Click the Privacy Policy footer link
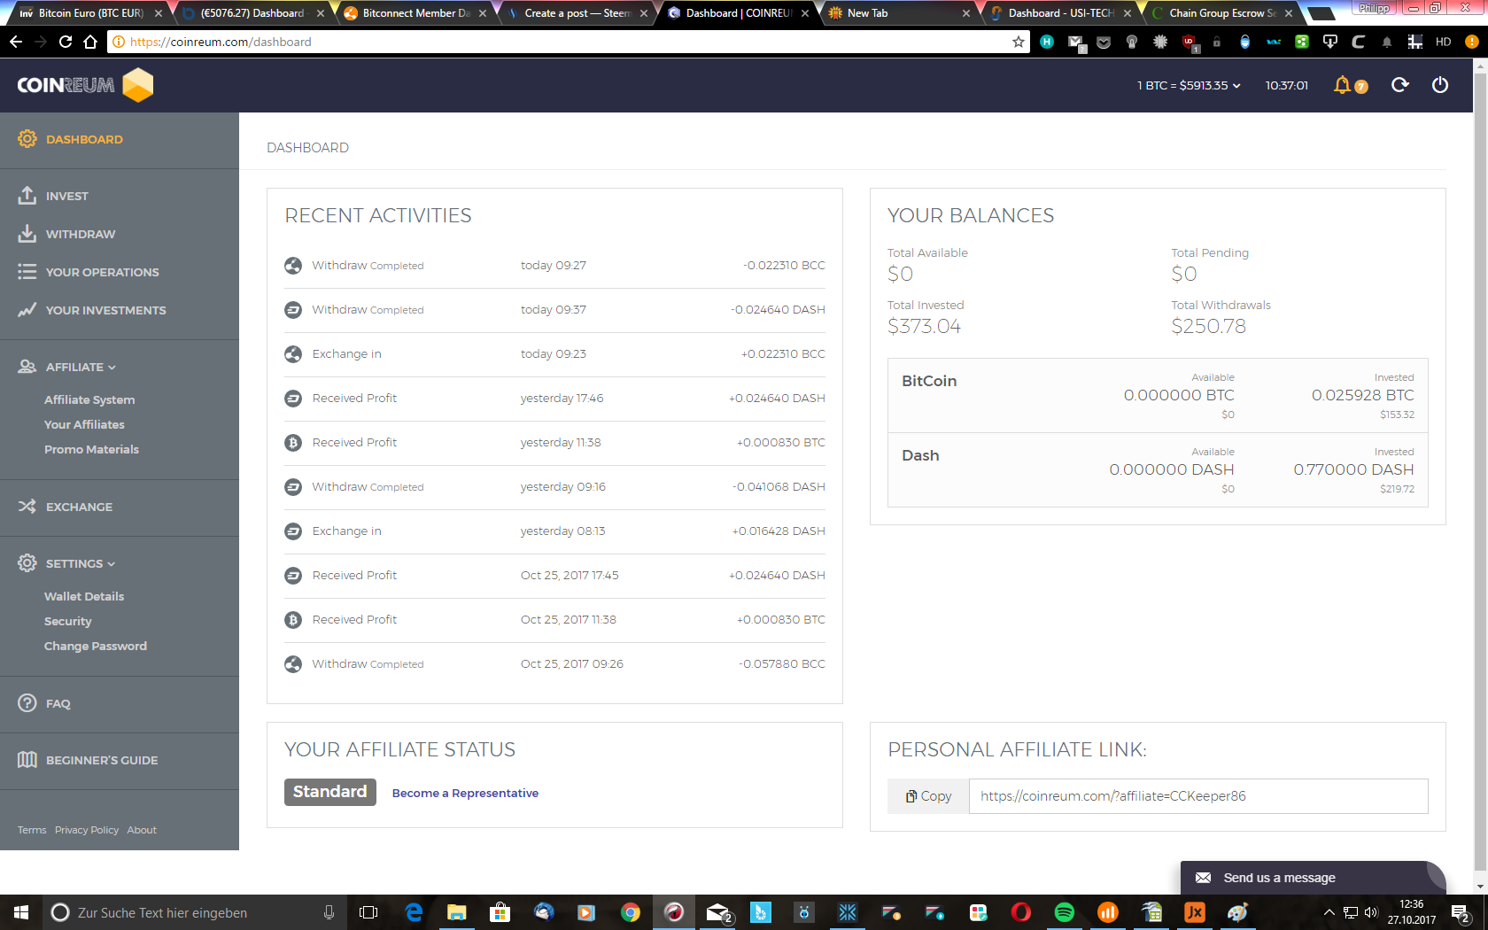Image resolution: width=1488 pixels, height=930 pixels. pyautogui.click(x=87, y=830)
